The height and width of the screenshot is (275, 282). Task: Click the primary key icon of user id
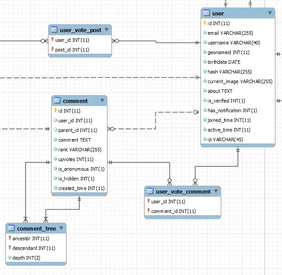(x=204, y=23)
